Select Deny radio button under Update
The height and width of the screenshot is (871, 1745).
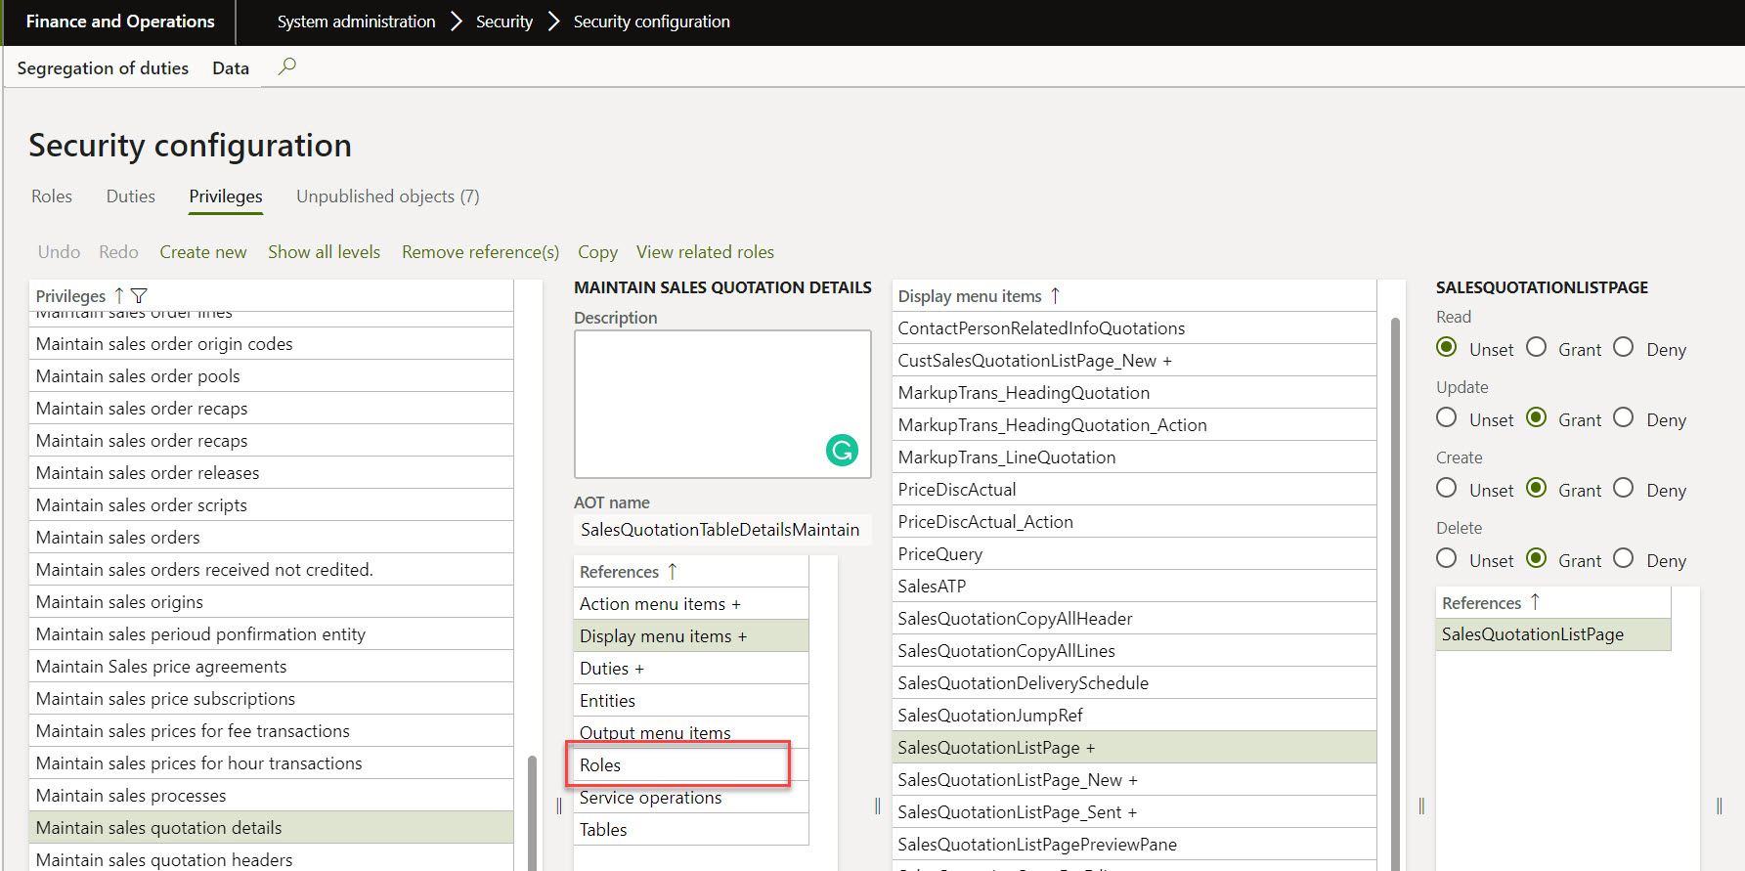[1624, 418]
